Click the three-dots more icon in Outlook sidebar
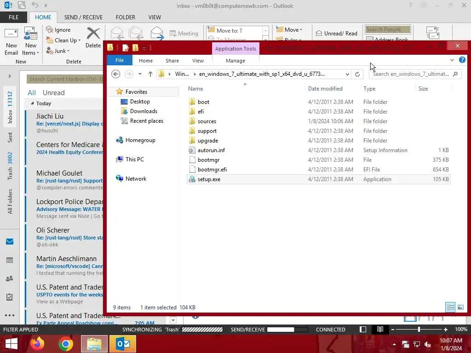This screenshot has height=353, width=471. [10, 315]
